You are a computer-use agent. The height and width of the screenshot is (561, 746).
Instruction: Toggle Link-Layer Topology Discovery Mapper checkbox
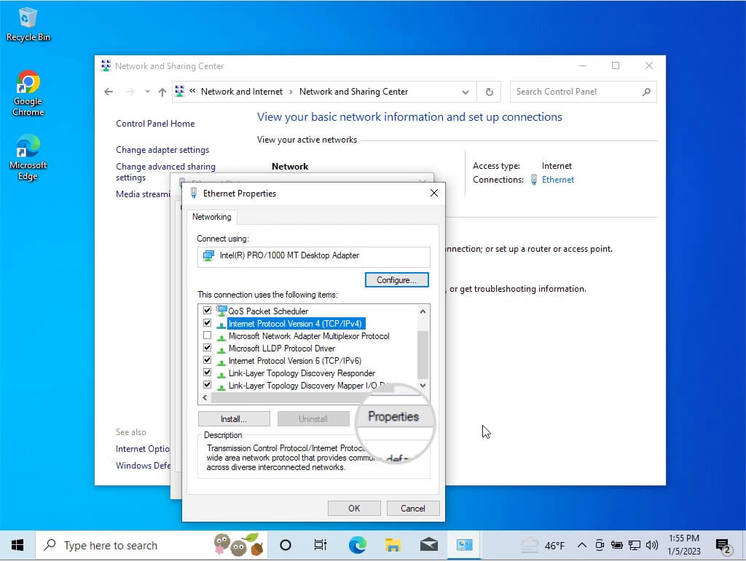pos(207,385)
